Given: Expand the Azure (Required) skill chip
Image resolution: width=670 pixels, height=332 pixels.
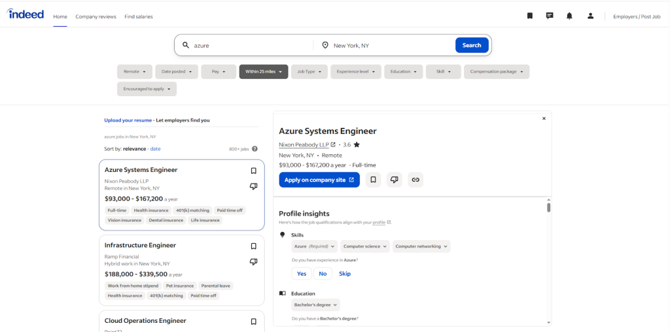Looking at the screenshot, I should pyautogui.click(x=315, y=246).
